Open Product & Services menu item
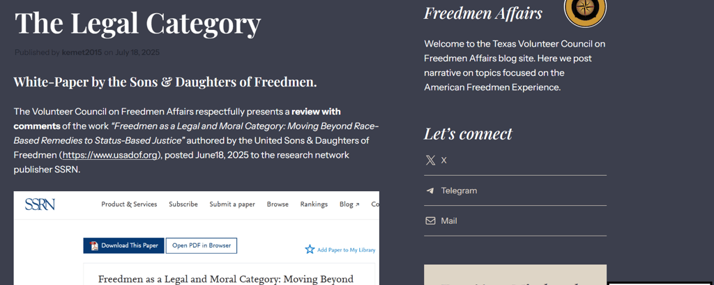The width and height of the screenshot is (714, 285). [129, 204]
